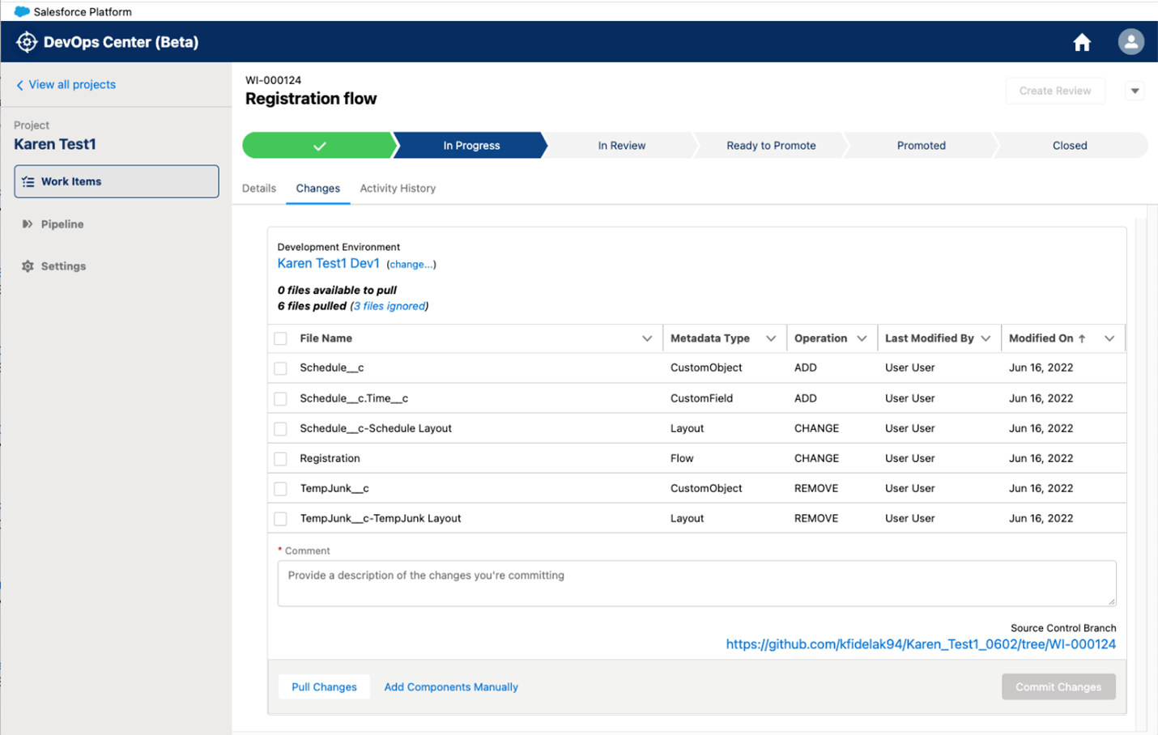Open the File Name column dropdown
Screen dimensions: 1158x735
click(x=647, y=338)
